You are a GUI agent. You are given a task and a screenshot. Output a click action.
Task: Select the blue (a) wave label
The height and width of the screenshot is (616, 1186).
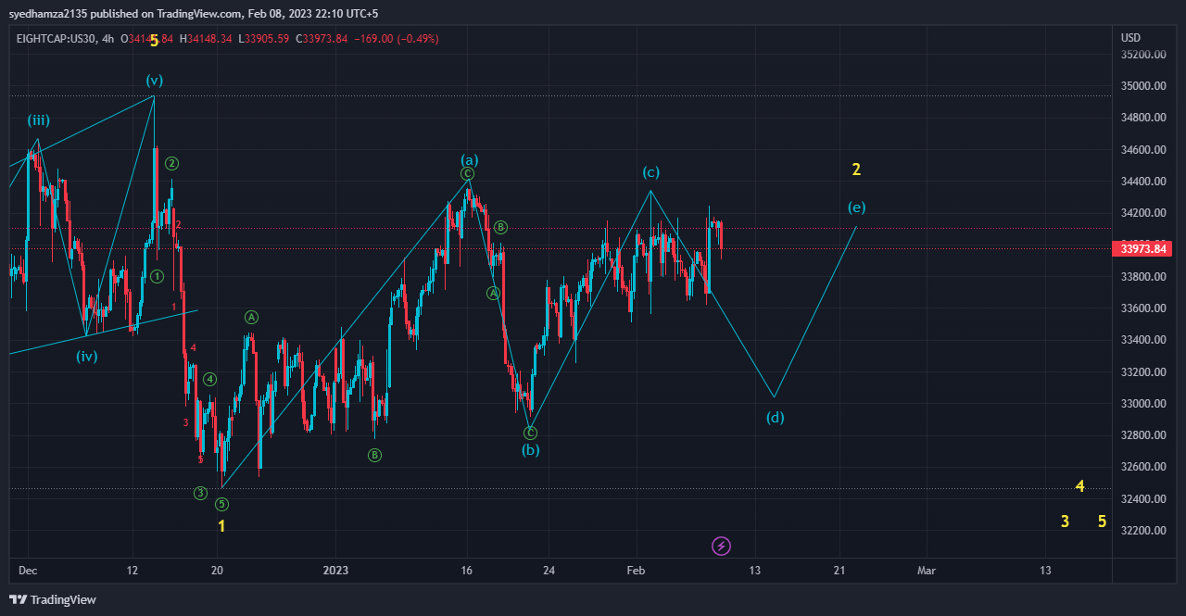click(469, 160)
